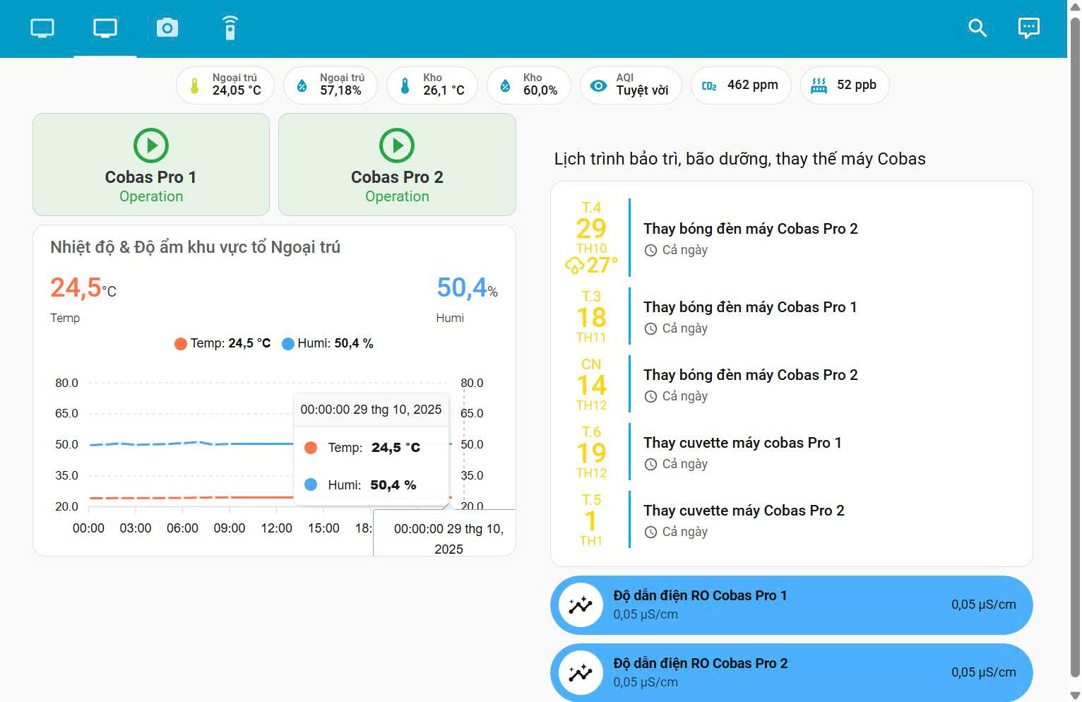Click the 52 ppb VOC badge
This screenshot has height=702, width=1082.
(x=844, y=85)
